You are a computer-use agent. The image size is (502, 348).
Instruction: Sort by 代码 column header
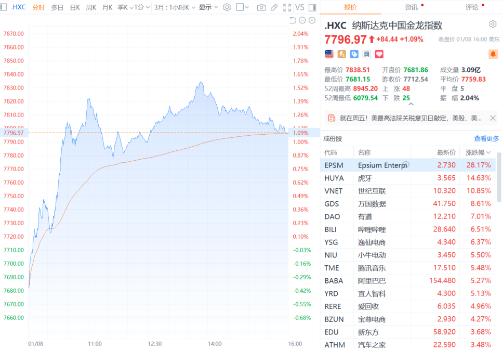[x=331, y=152]
